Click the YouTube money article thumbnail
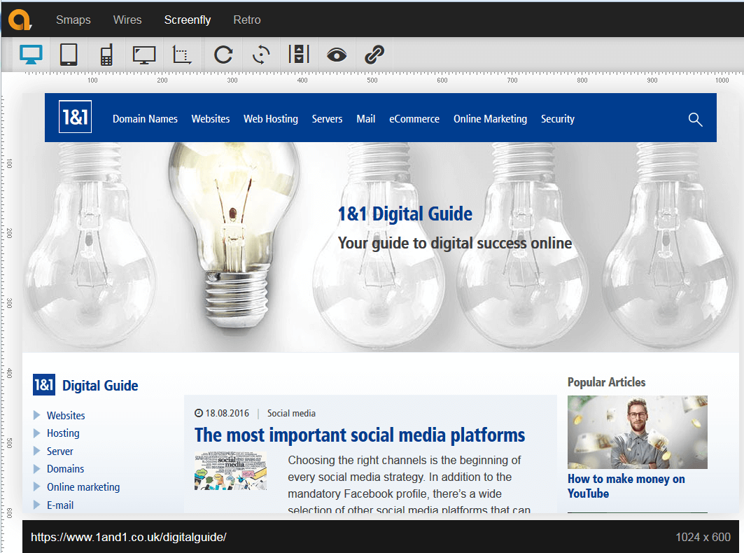The height and width of the screenshot is (553, 744). (x=637, y=432)
